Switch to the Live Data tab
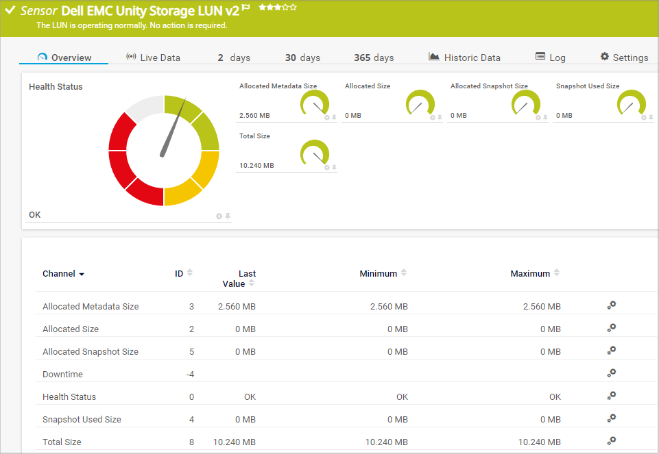 click(153, 58)
